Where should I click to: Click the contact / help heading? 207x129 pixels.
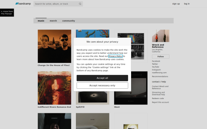pos(159,82)
